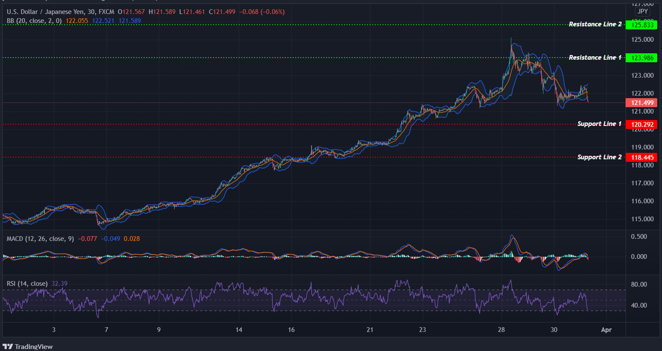Click the current price tag 121.499

(x=641, y=103)
